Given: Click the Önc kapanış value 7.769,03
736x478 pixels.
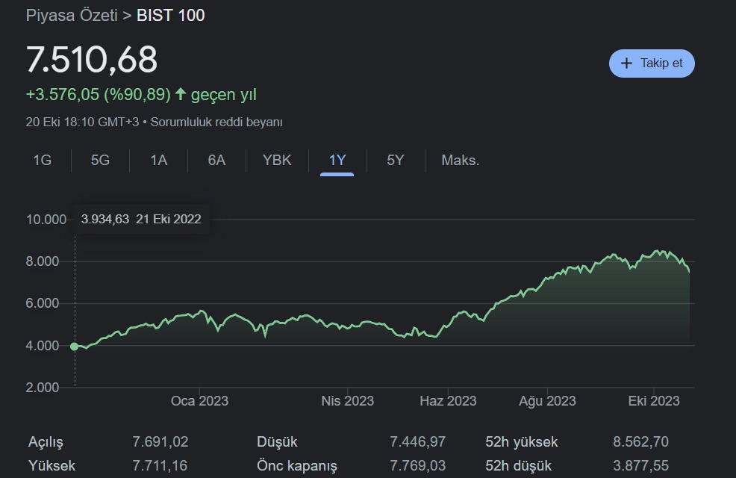Looking at the screenshot, I should point(418,466).
